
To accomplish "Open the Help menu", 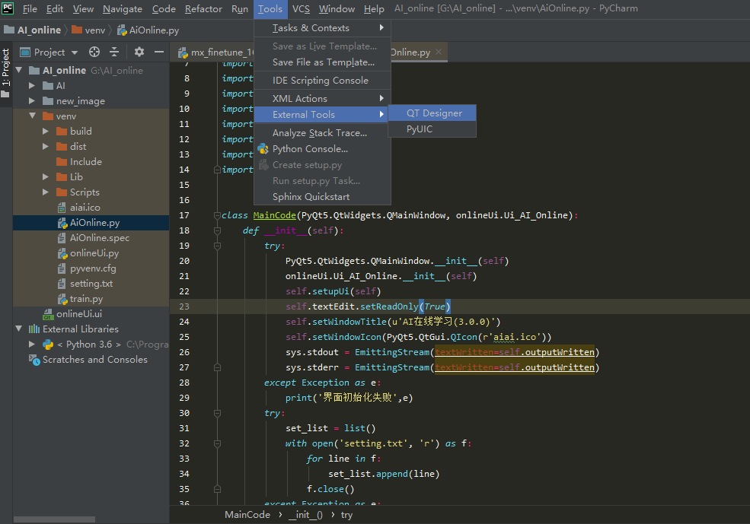I will point(374,8).
